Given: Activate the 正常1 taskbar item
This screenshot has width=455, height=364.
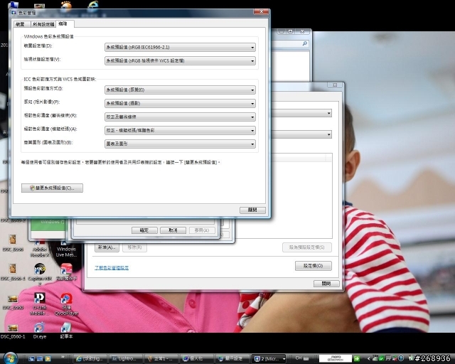Looking at the screenshot, I should [x=161, y=359].
